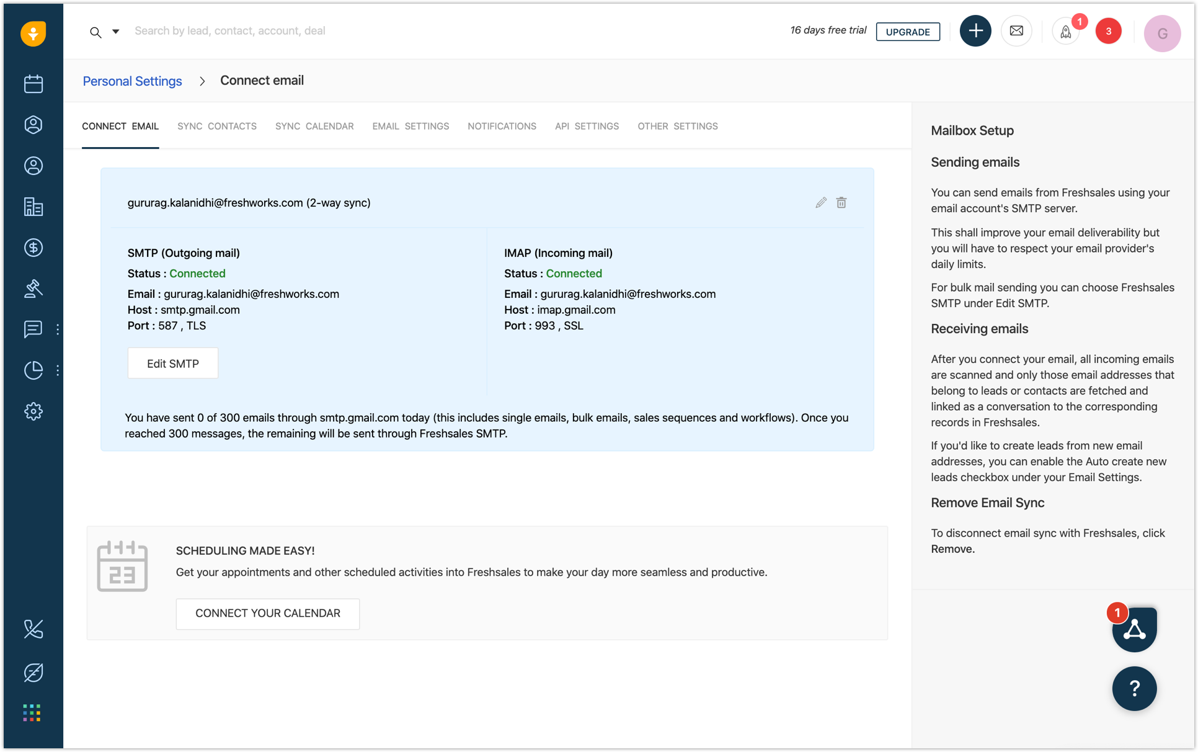Open the envelope email icon in header
This screenshot has width=1198, height=752.
click(1016, 31)
